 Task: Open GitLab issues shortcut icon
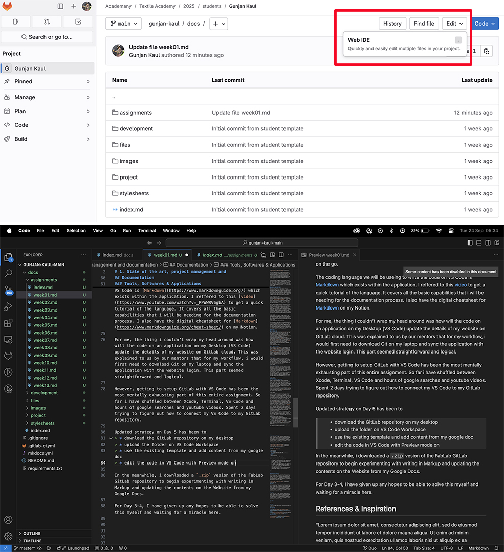(x=15, y=22)
